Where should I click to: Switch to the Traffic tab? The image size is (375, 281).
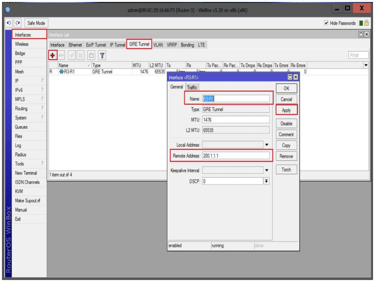(x=192, y=88)
